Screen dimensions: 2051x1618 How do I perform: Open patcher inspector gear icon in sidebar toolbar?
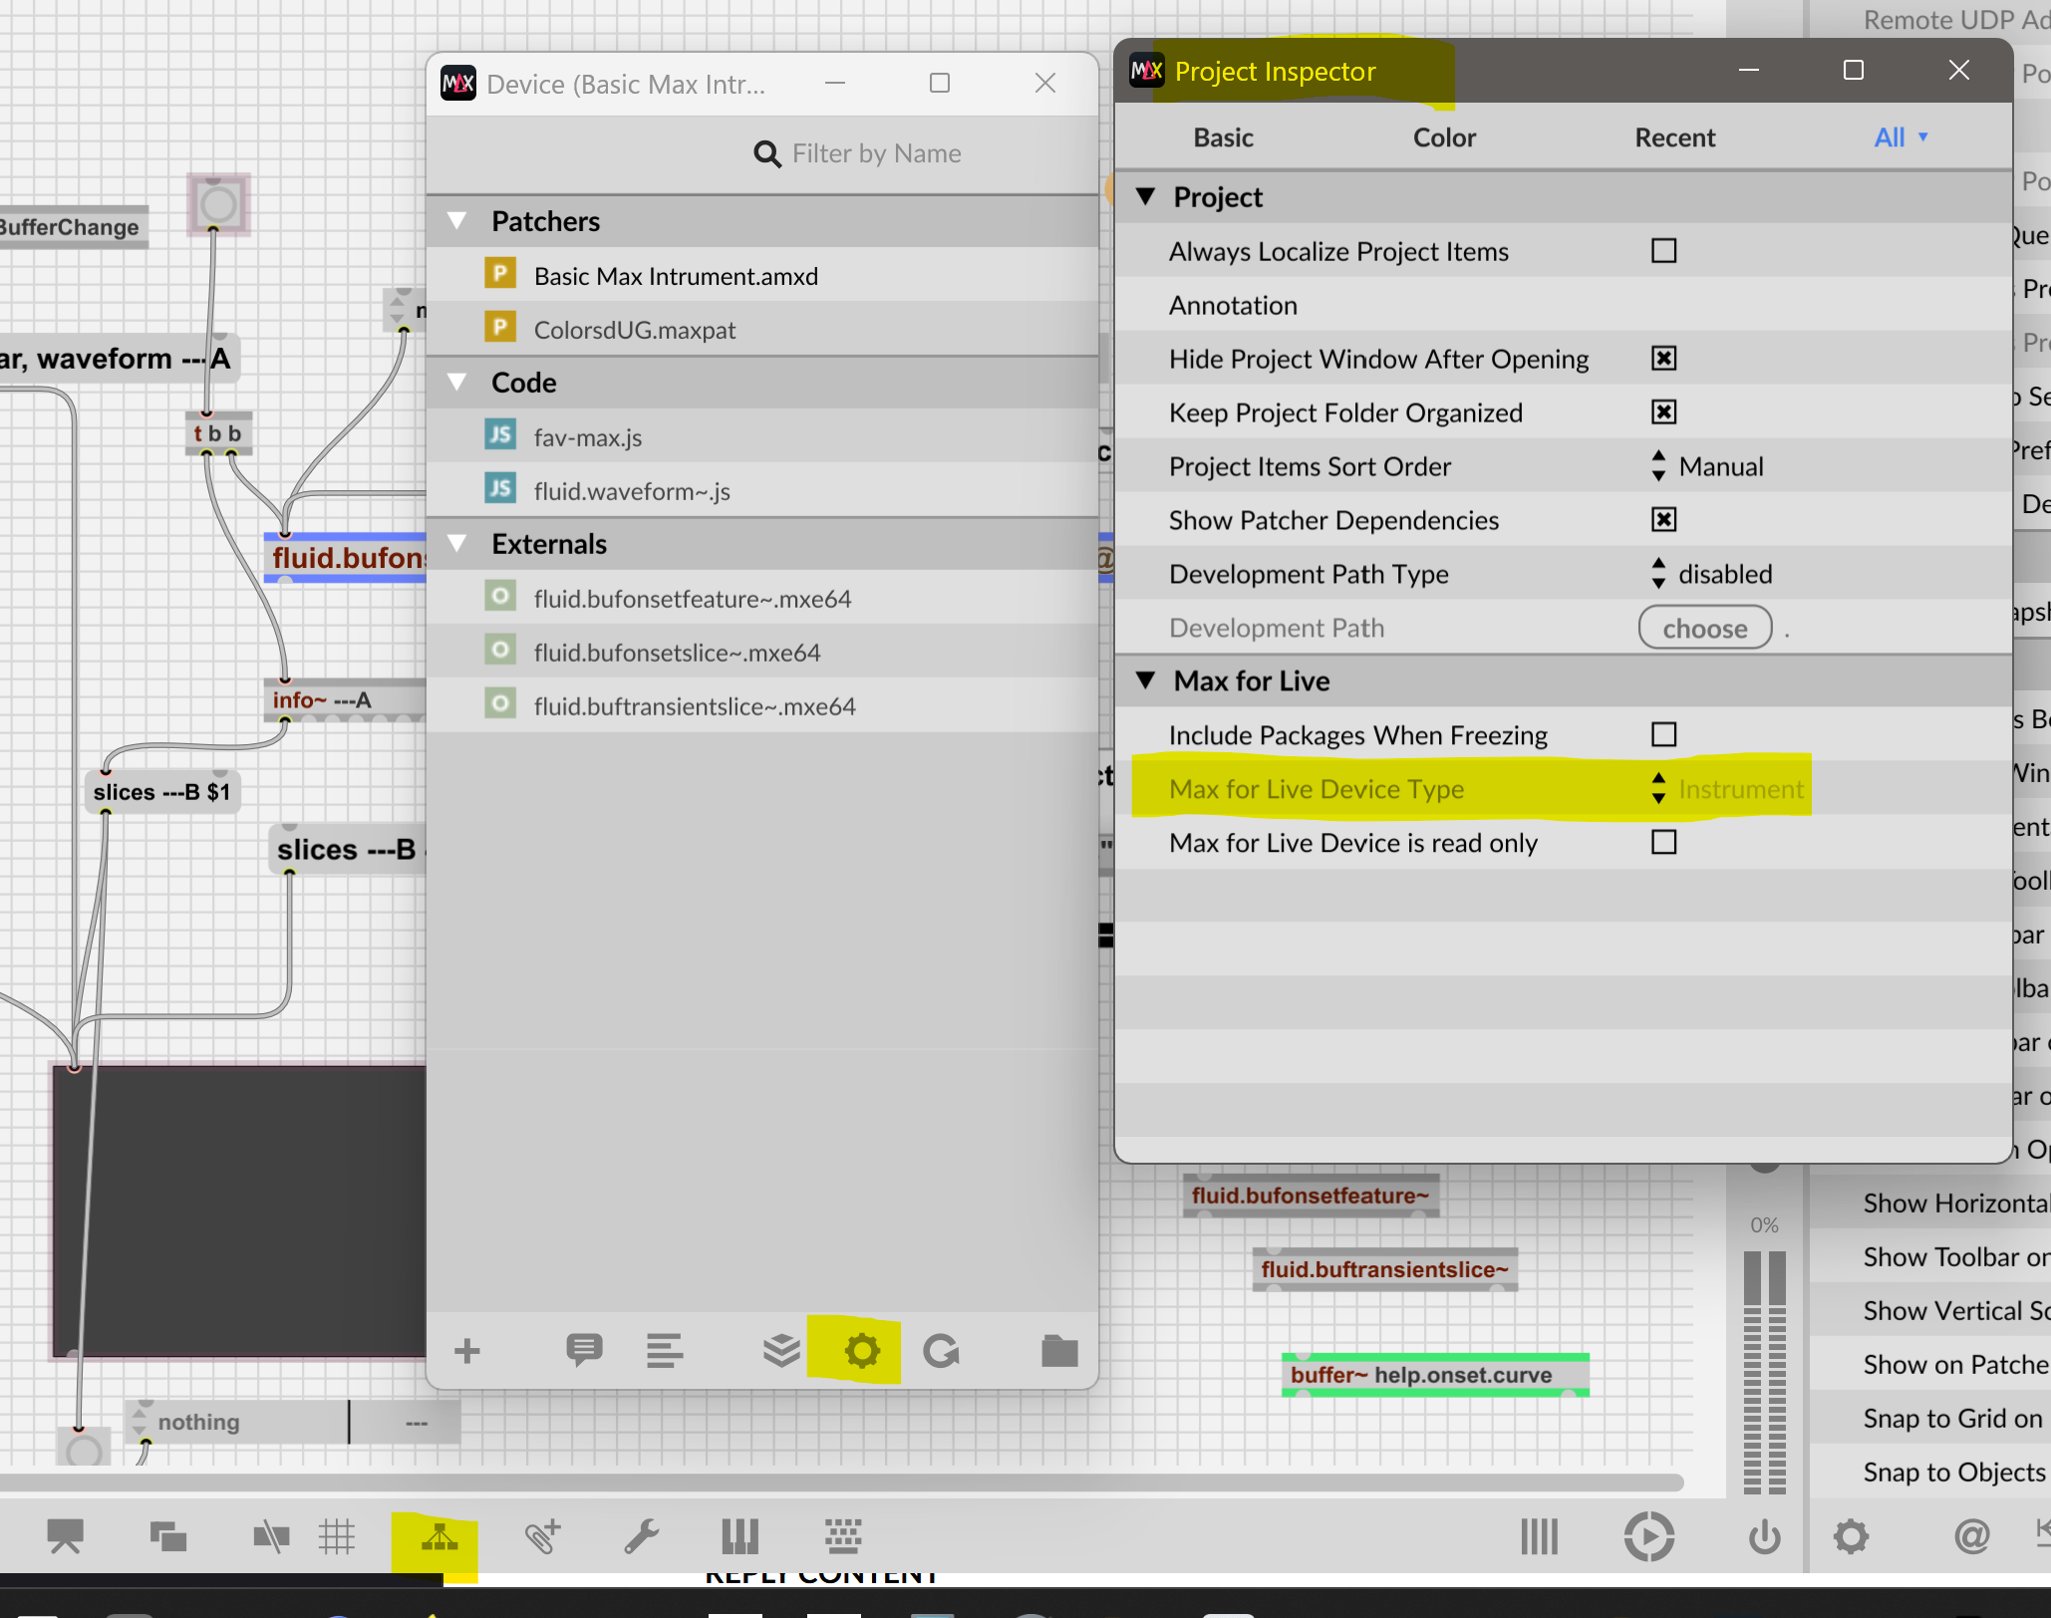(1852, 1536)
